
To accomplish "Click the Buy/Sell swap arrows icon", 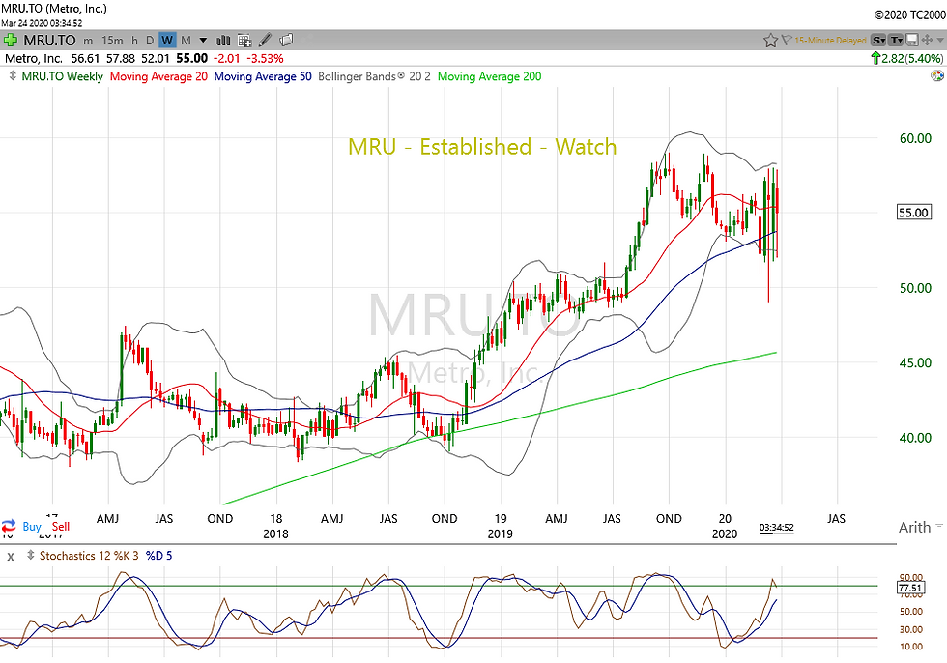I will 9,526.
